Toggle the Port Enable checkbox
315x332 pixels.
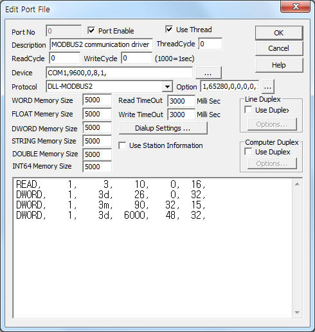(x=91, y=31)
